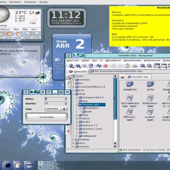The width and height of the screenshot is (170, 170).
Task: Open the Ayuda menu in top bar
Action: tap(43, 2)
